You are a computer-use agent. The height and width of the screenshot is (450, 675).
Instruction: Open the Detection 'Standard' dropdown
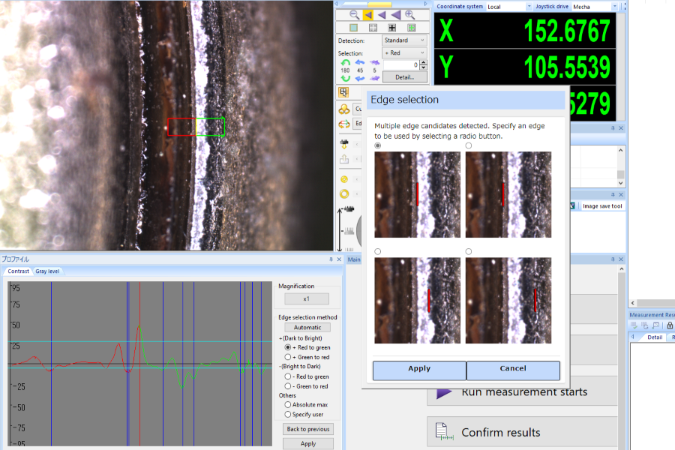click(403, 40)
